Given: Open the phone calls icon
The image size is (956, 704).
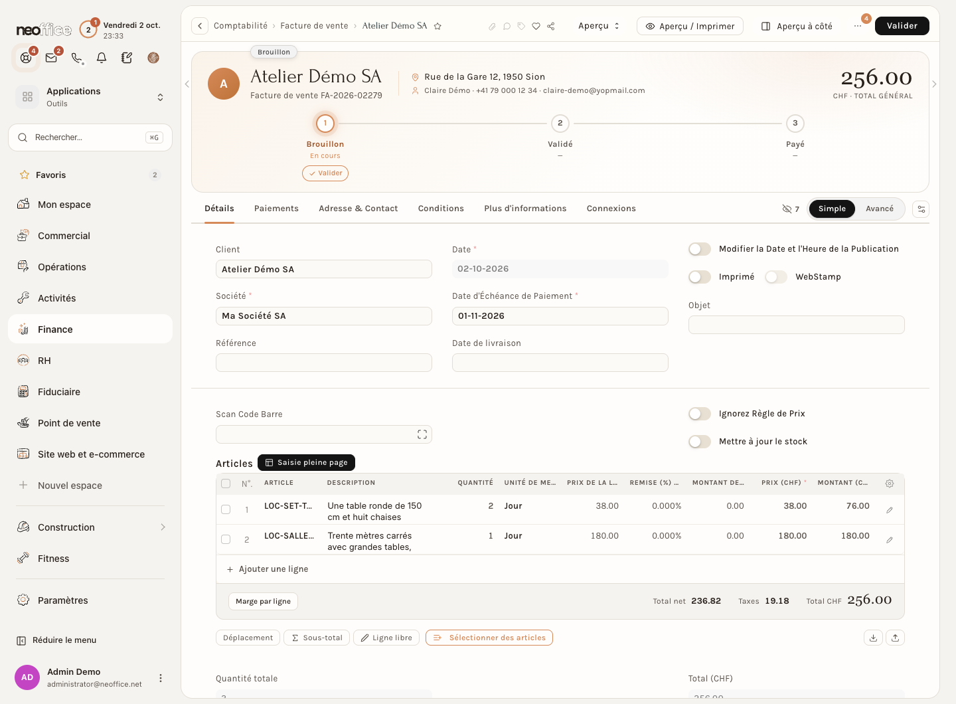Looking at the screenshot, I should (77, 58).
